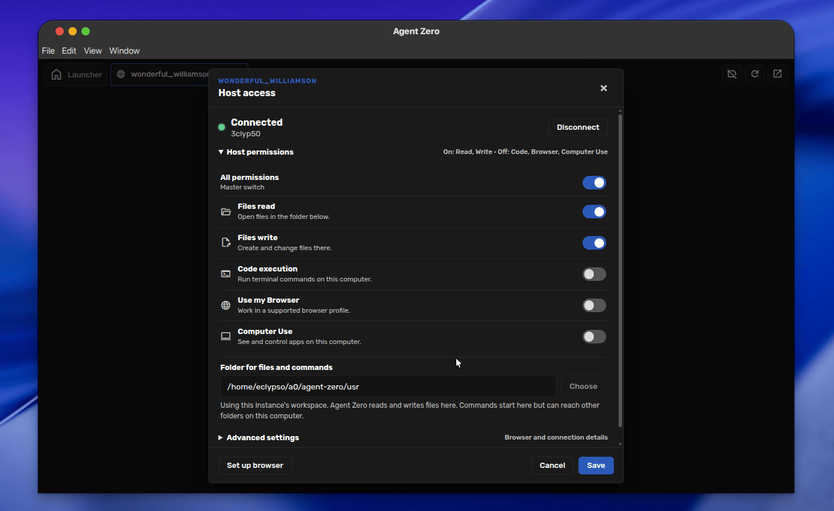834x511 pixels.
Task: Click the Launcher home icon
Action: (57, 74)
